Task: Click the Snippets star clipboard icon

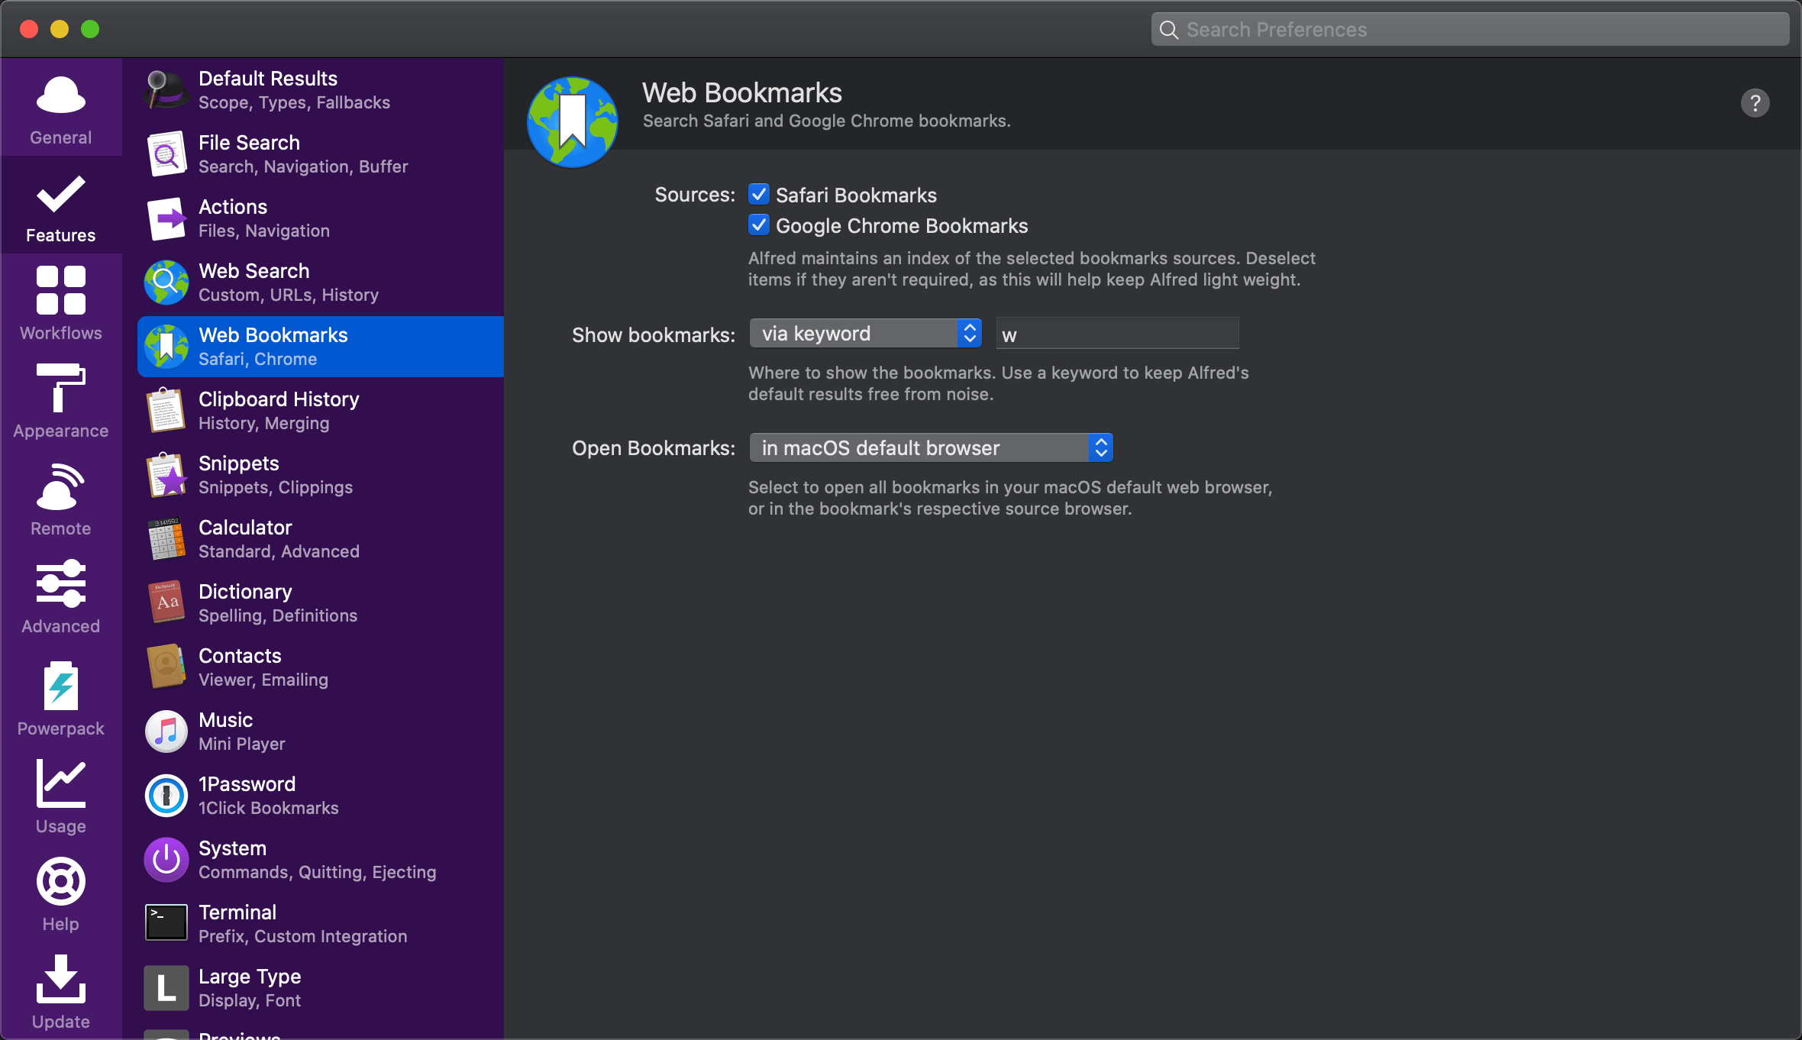Action: [x=166, y=475]
